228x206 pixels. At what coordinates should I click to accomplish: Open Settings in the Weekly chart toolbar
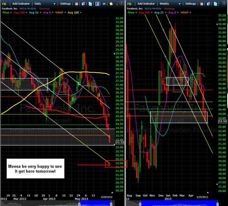point(190,4)
